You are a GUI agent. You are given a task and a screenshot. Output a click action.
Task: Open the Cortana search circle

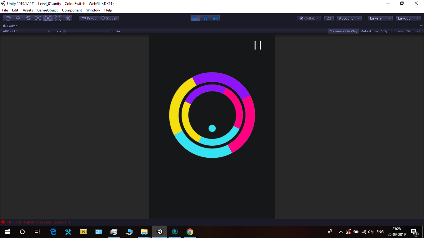[22, 232]
